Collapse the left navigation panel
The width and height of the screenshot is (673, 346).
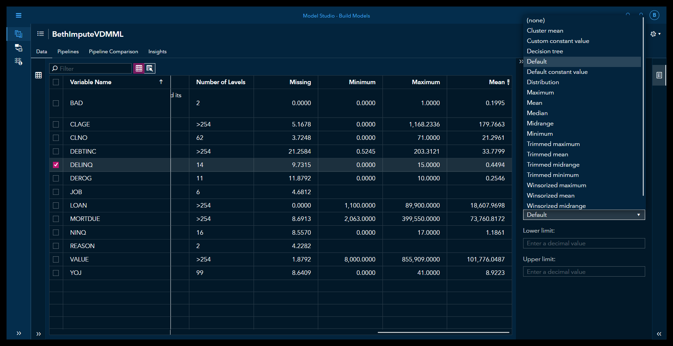click(x=19, y=333)
